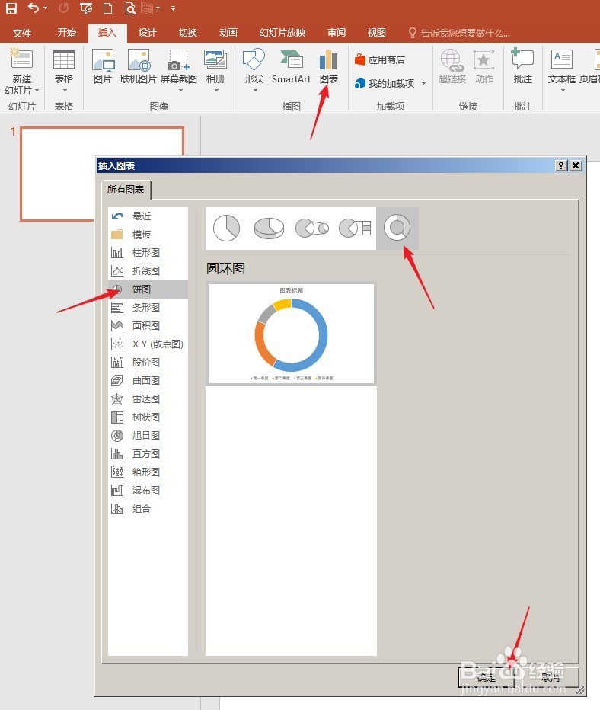The height and width of the screenshot is (710, 600).
Task: Click the help question mark in dialog
Action: (561, 165)
